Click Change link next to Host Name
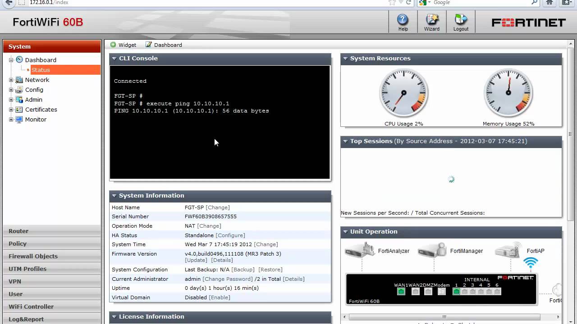Screen dimensions: 577x324 (218, 207)
